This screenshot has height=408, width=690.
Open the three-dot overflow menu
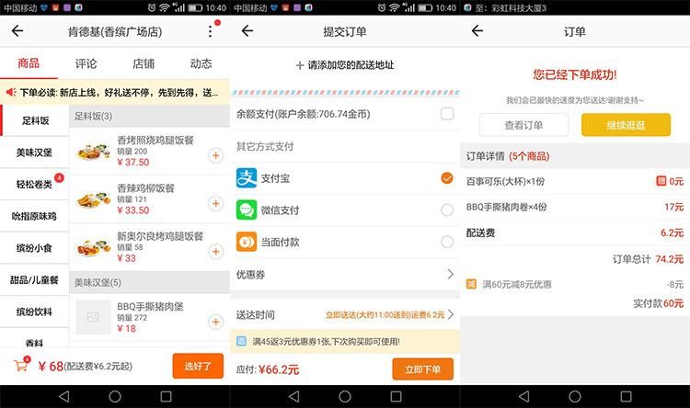click(211, 31)
